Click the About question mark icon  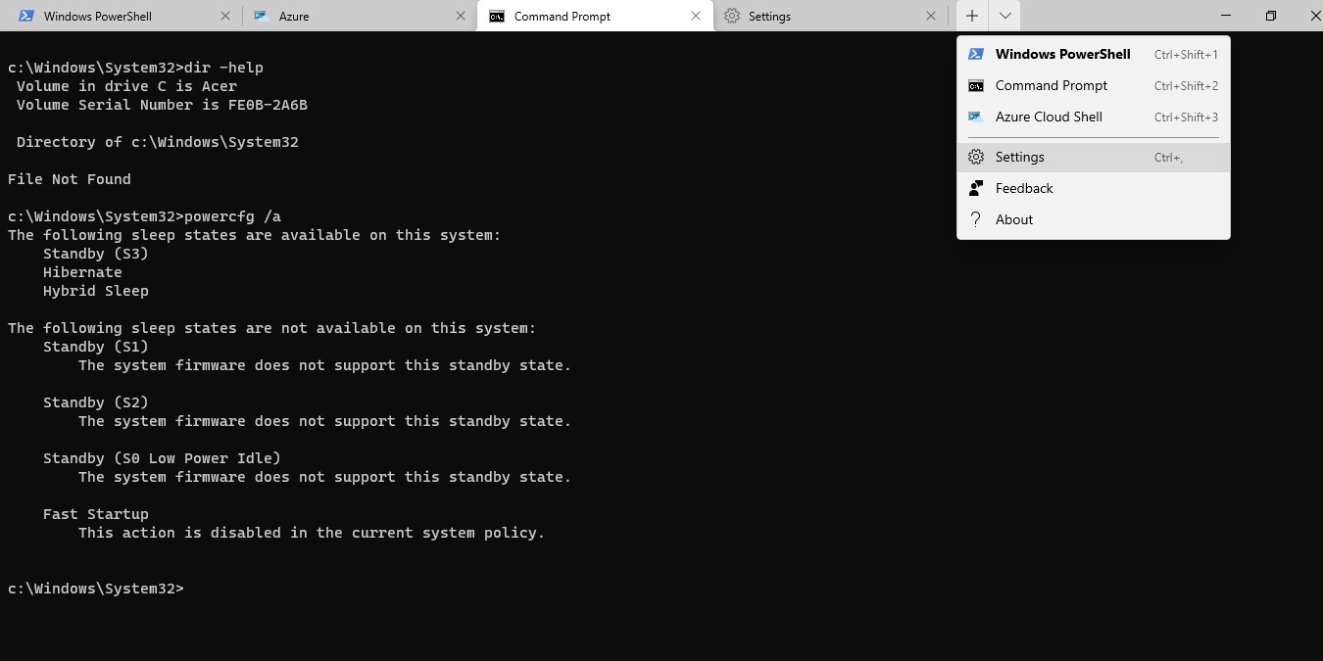tap(976, 219)
